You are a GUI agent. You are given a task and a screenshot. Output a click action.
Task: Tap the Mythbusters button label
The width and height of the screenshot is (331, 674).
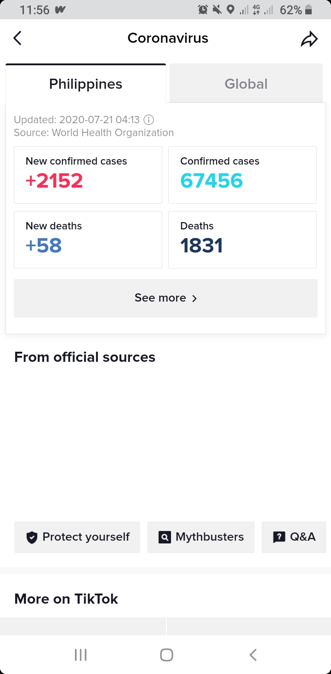[x=210, y=537]
